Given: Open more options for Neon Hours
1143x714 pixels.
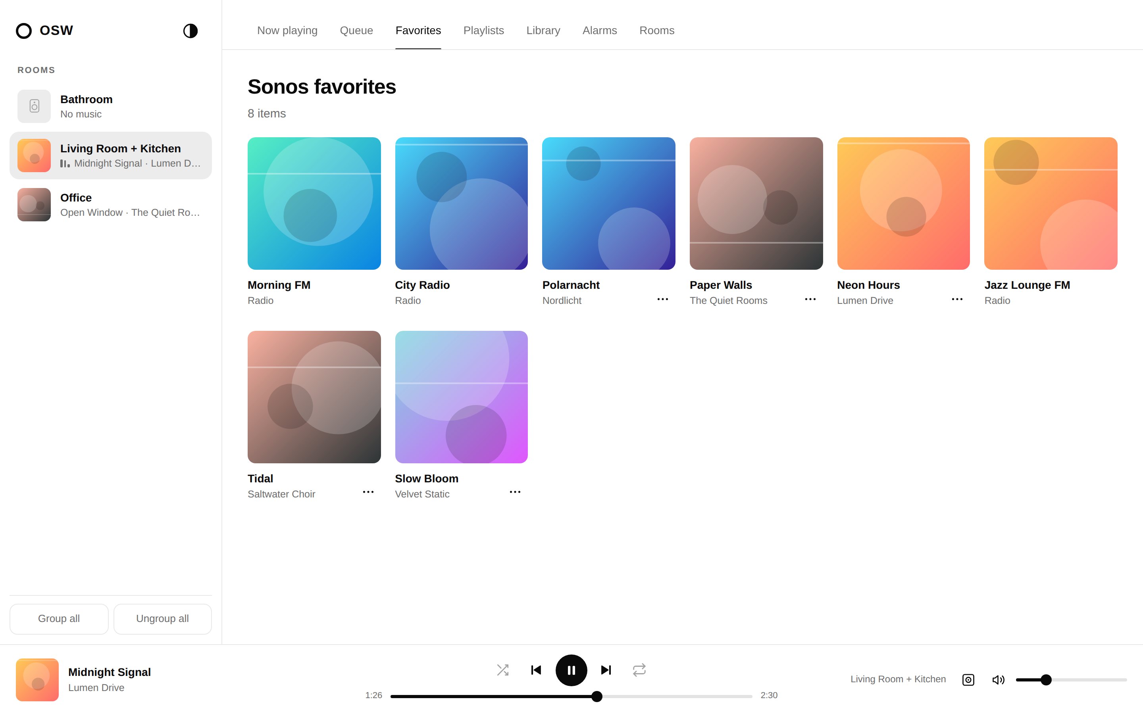Looking at the screenshot, I should pos(957,299).
